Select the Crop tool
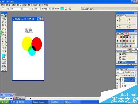 3,25
